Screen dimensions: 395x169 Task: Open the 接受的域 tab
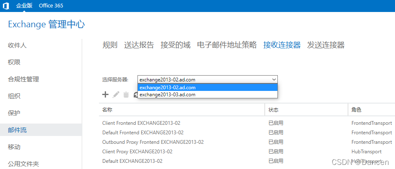point(175,45)
